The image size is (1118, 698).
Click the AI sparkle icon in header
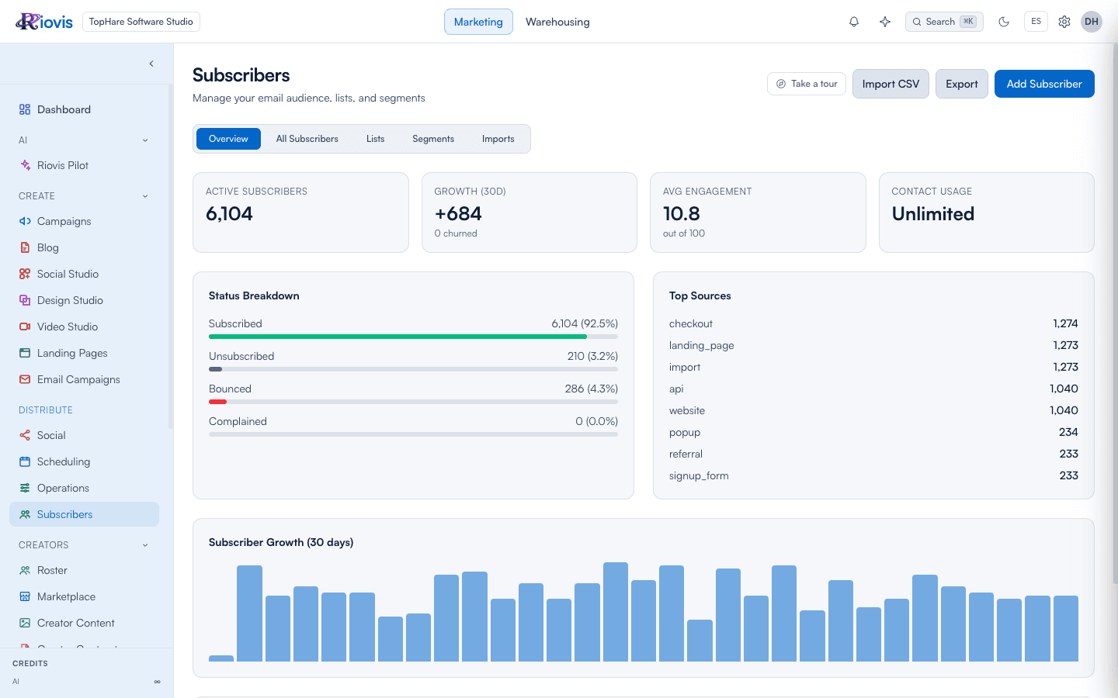click(885, 22)
